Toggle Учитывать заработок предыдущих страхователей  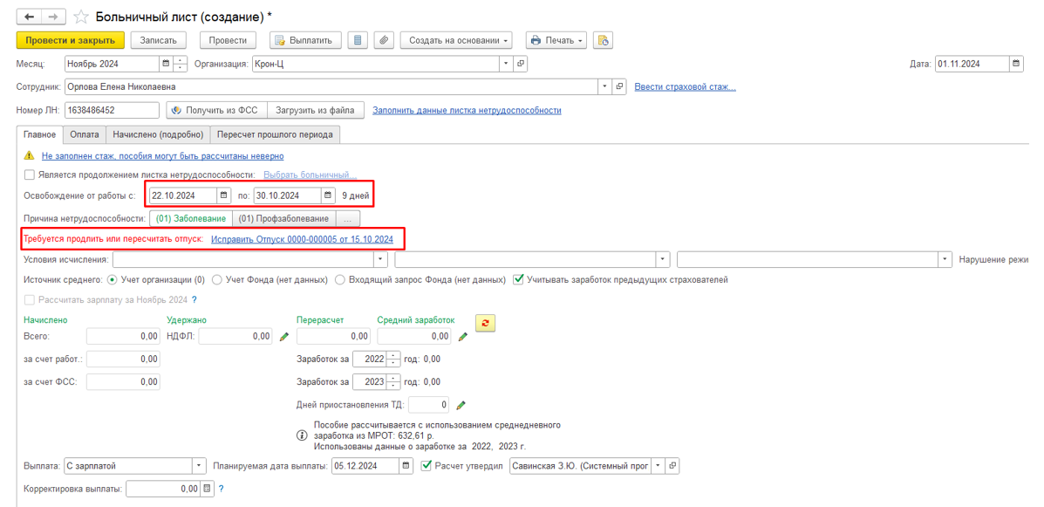tap(518, 280)
